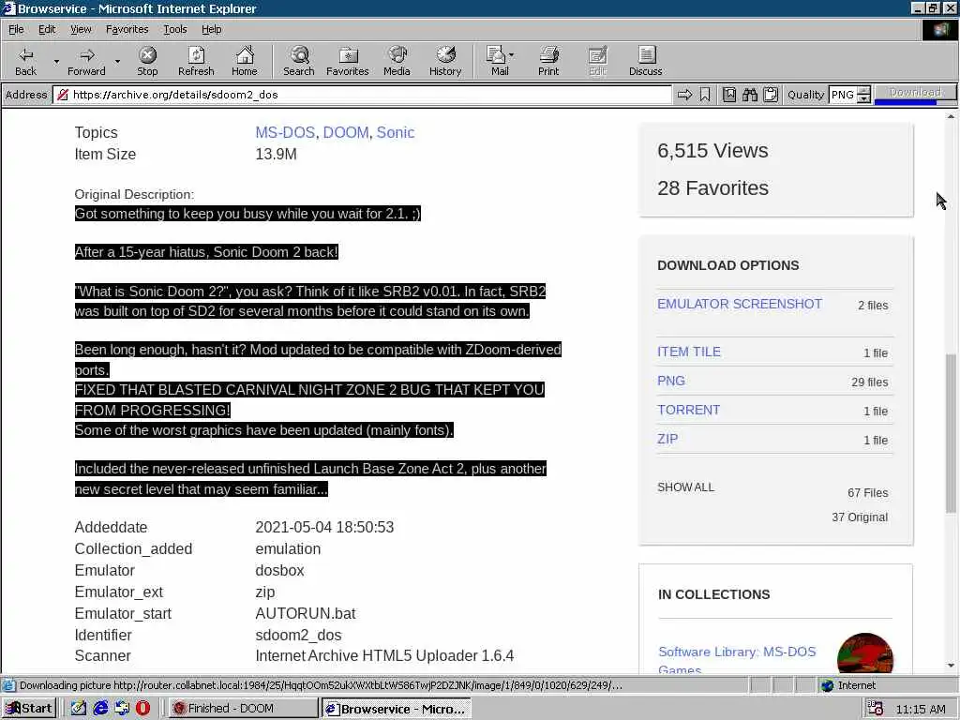The width and height of the screenshot is (960, 720).
Task: Click the Discuss toolbar button
Action: 645,61
